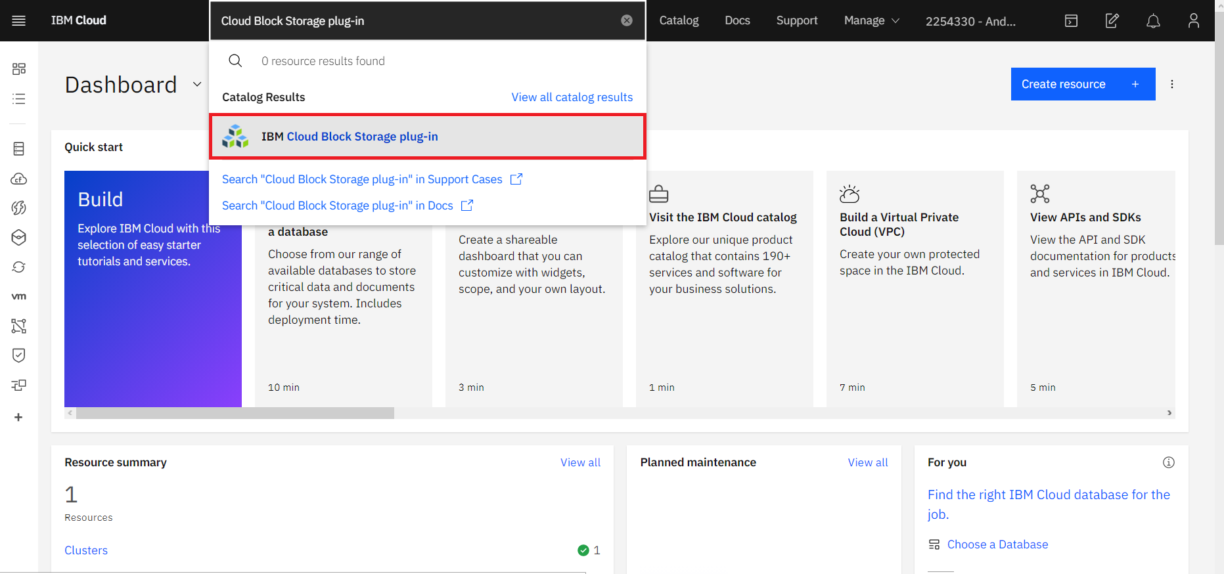Click the briefcase icon on catalog card
This screenshot has width=1224, height=574.
coord(658,194)
